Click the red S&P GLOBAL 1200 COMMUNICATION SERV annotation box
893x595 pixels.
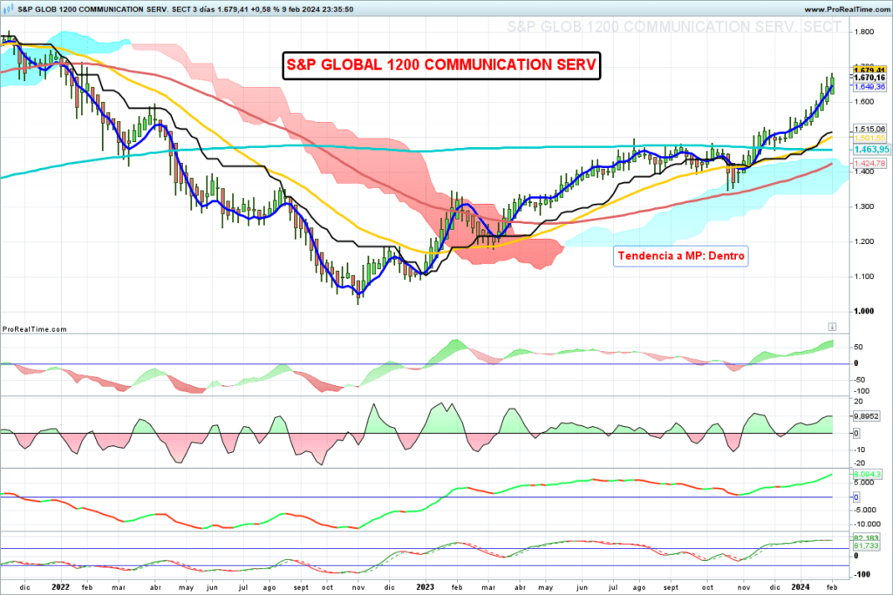[x=441, y=64]
